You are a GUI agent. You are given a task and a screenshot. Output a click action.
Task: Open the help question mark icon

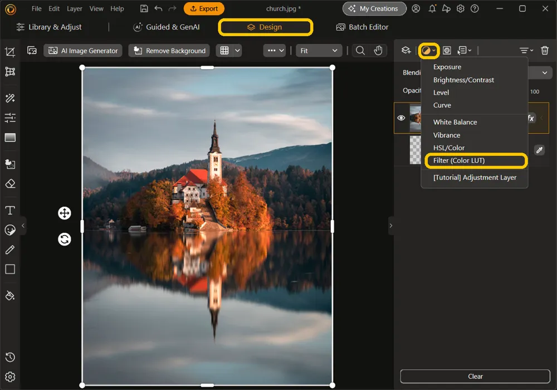(x=475, y=8)
